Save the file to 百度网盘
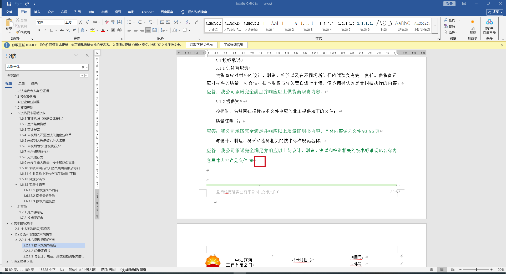This screenshot has width=506, height=274. coord(489,27)
